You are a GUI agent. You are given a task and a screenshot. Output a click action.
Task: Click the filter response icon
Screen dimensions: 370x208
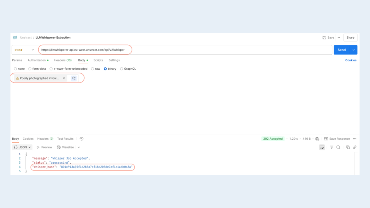pyautogui.click(x=332, y=147)
